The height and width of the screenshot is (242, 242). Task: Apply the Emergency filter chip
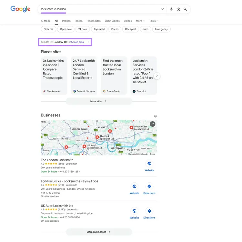pos(161,29)
